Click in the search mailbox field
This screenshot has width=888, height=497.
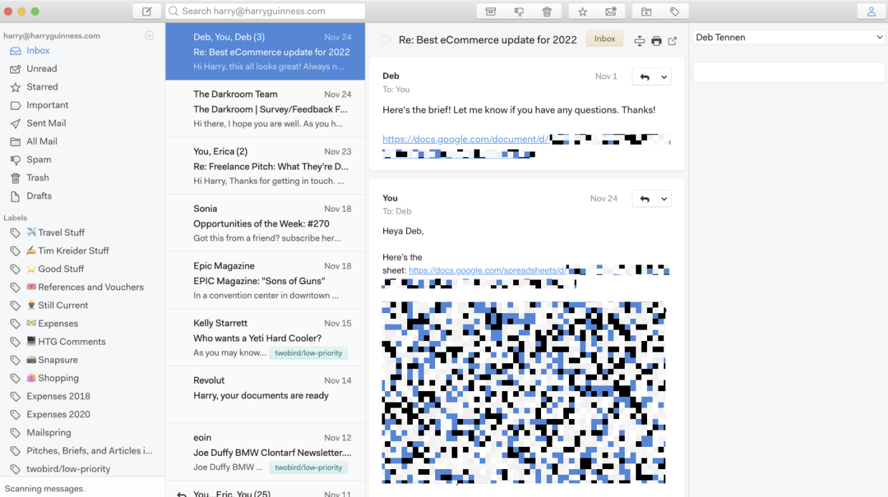[265, 11]
